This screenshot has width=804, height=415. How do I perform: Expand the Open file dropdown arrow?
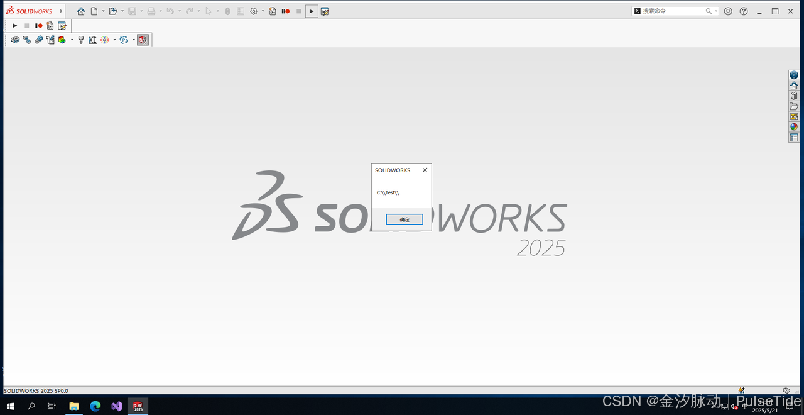[x=122, y=11]
